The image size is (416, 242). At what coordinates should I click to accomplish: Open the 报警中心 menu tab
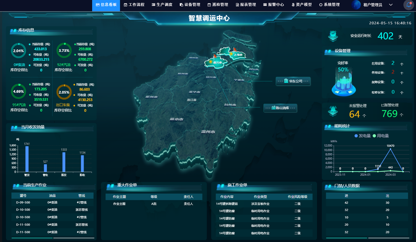click(274, 5)
